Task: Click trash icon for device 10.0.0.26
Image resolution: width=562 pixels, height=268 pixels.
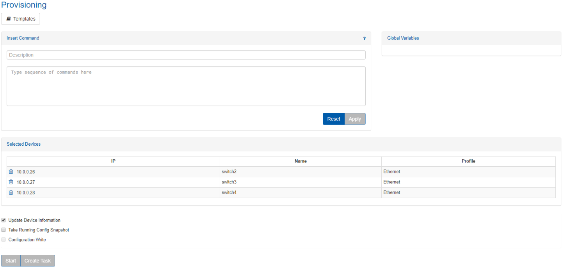Action: click(x=11, y=172)
